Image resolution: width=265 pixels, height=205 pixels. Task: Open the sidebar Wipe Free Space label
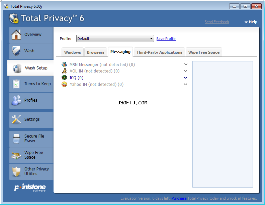(34, 155)
